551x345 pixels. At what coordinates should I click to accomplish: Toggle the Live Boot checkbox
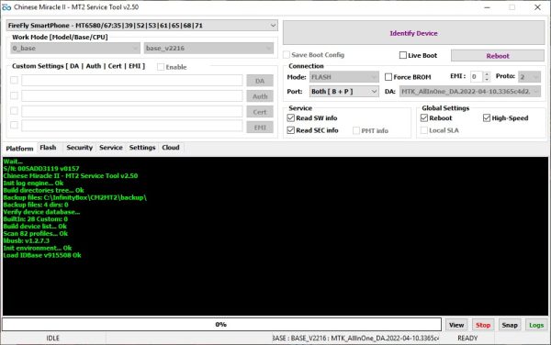pyautogui.click(x=403, y=55)
